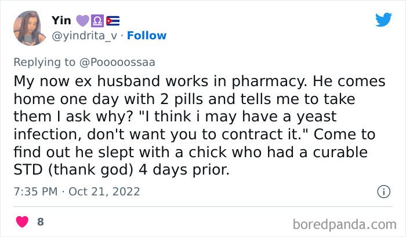Click the Cuban flag emoji
The image size is (406, 237).
(111, 21)
